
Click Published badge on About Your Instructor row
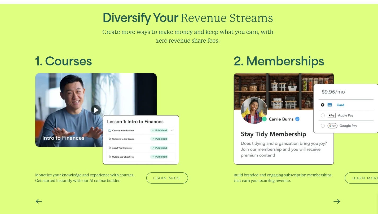point(159,148)
